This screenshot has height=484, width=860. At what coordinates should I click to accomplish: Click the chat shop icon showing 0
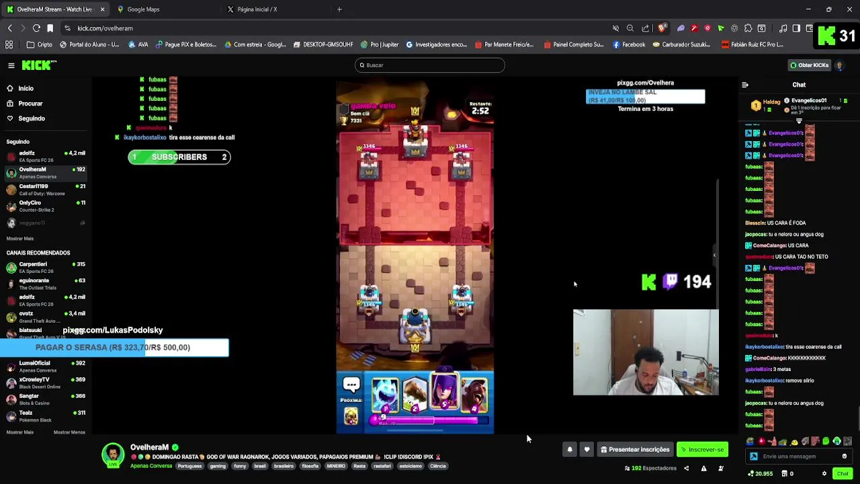[x=787, y=474]
